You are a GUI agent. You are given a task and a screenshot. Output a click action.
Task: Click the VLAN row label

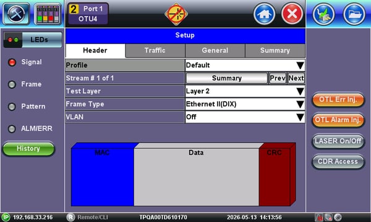coord(75,117)
